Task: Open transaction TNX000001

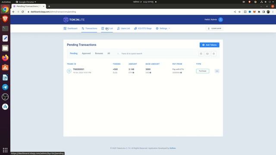Action: tap(78, 69)
